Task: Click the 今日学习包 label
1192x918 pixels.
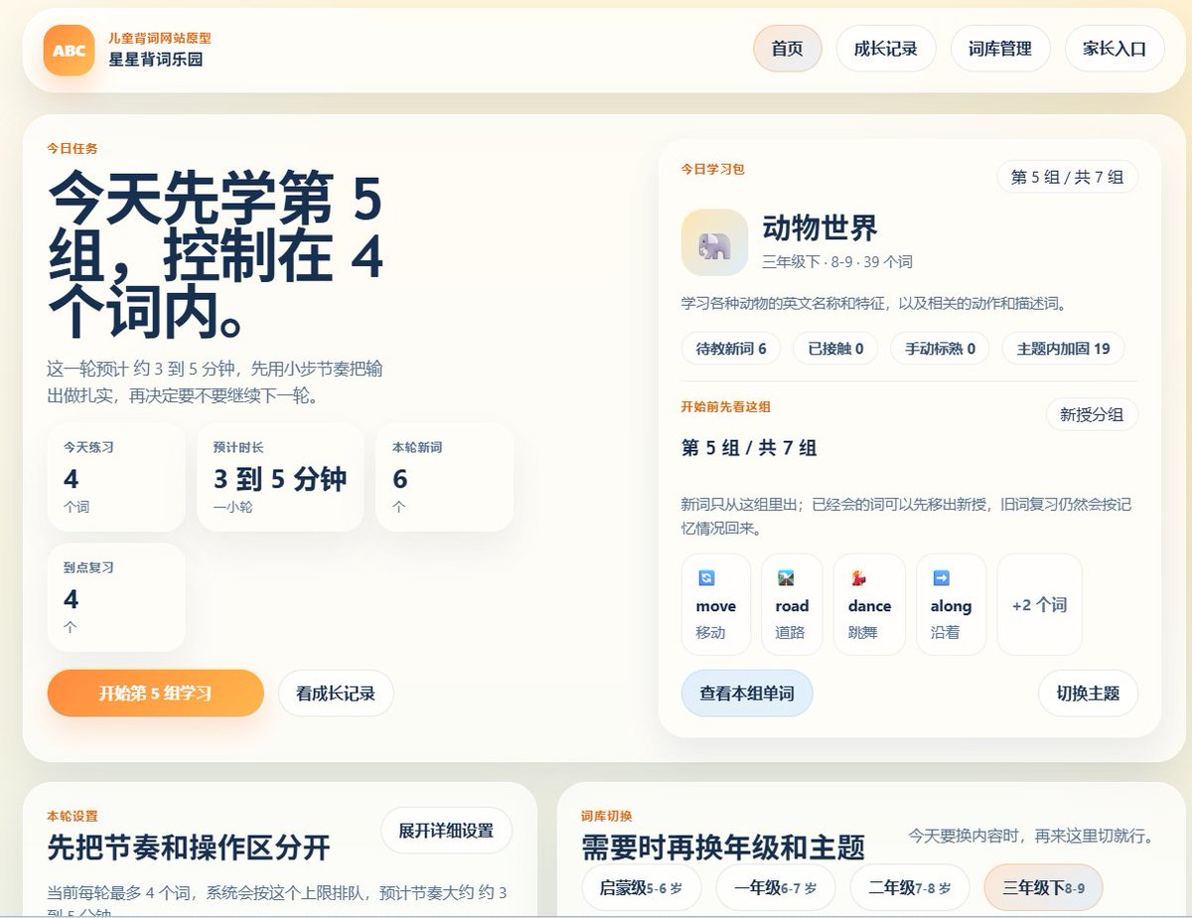Action: tap(712, 170)
